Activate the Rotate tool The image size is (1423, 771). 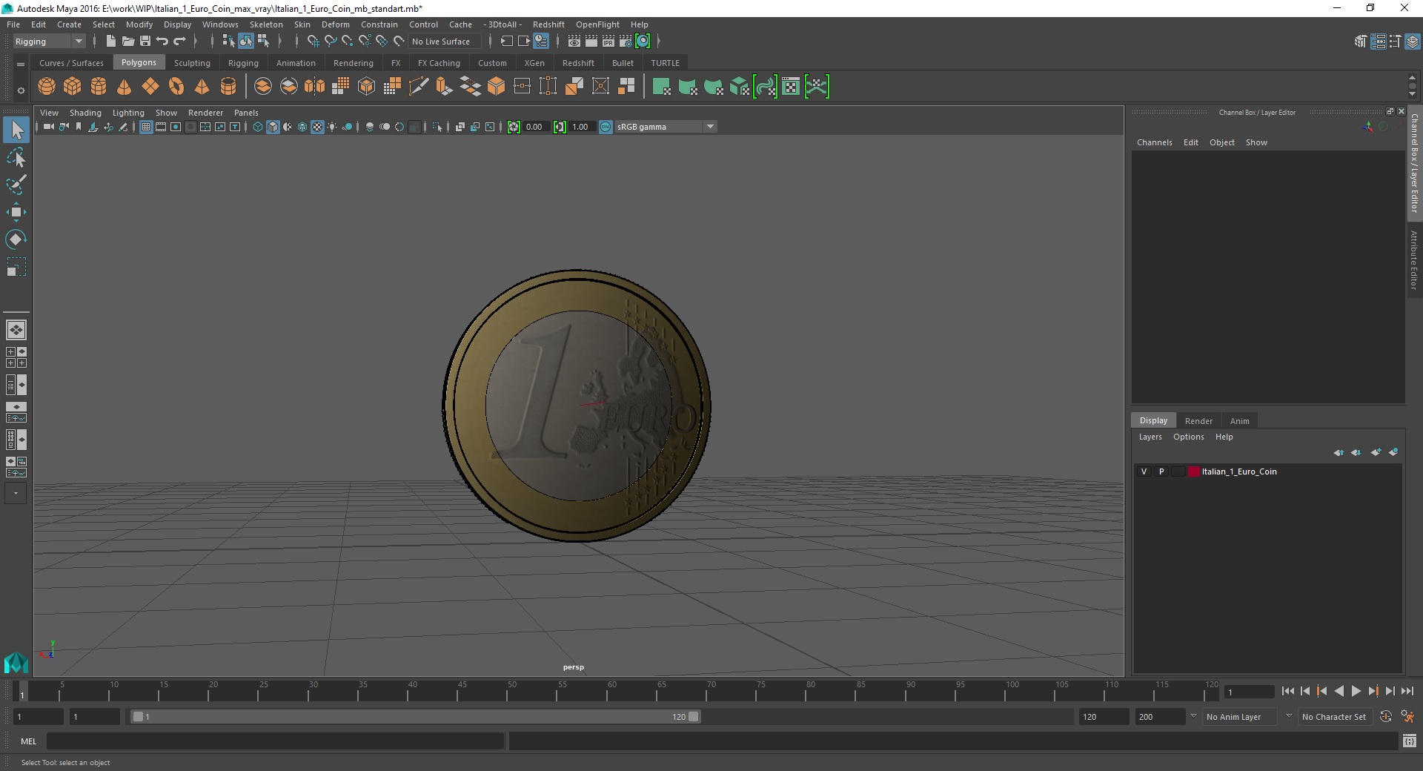16,239
